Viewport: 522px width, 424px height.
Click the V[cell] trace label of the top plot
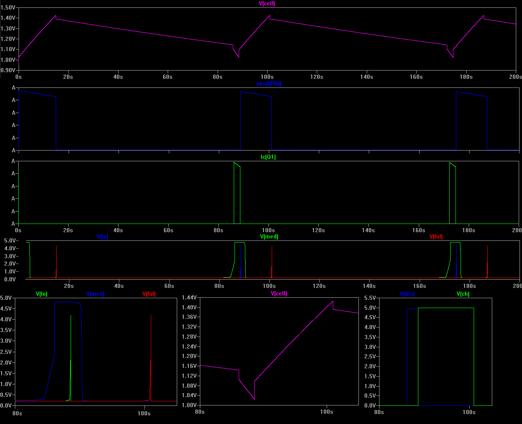click(267, 4)
